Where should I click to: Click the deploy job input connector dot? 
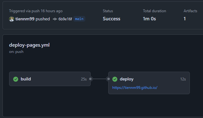coord(109,79)
